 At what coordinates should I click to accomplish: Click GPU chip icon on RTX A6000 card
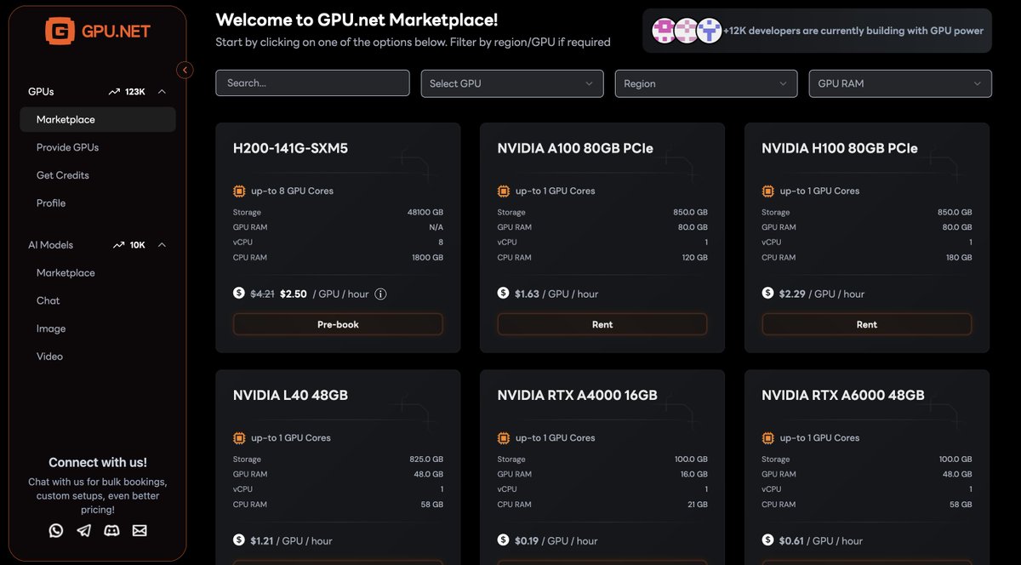767,437
